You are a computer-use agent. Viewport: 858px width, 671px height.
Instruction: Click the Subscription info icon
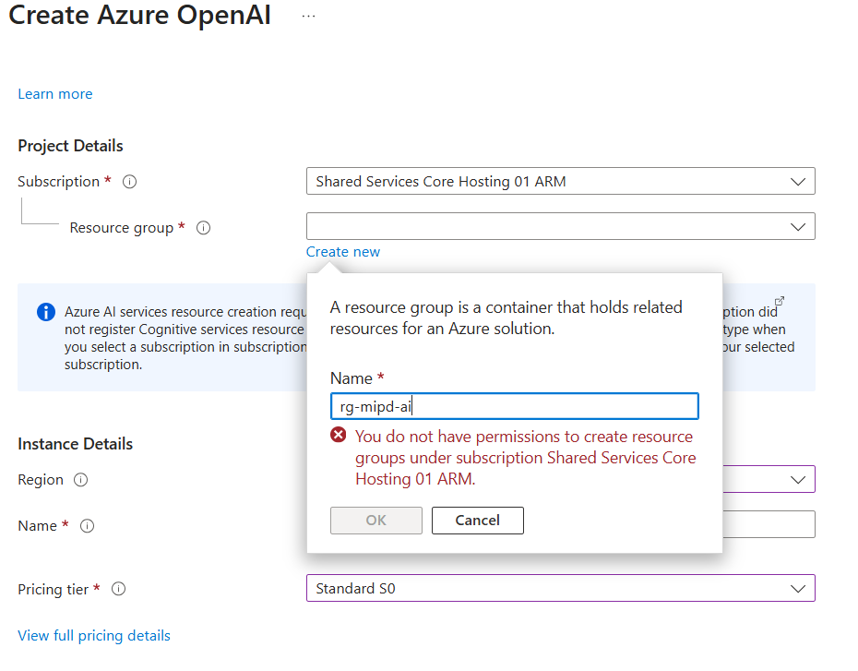[130, 182]
